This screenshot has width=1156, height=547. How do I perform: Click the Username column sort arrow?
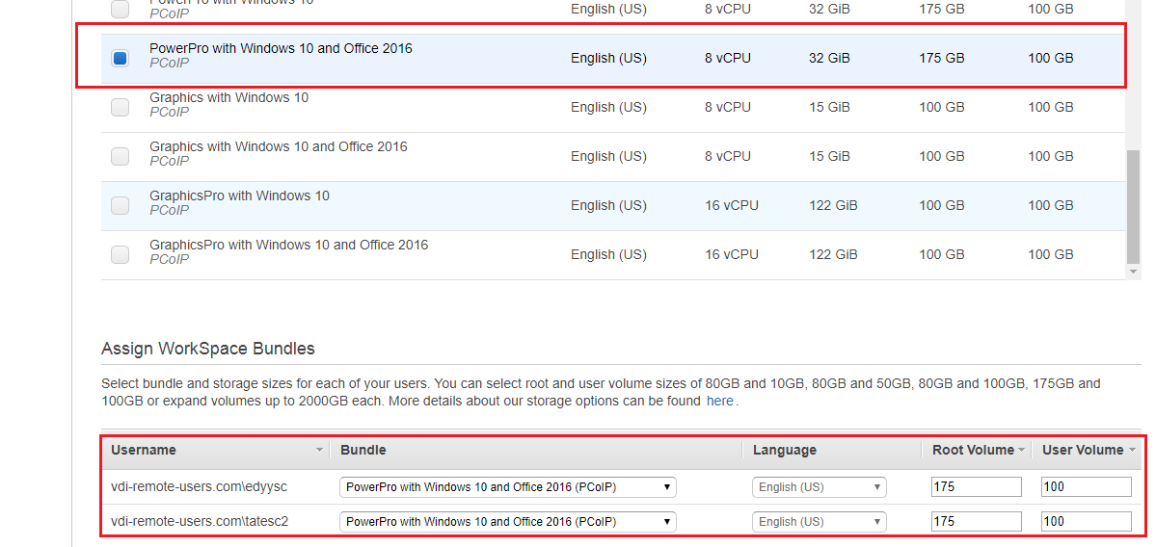319,451
